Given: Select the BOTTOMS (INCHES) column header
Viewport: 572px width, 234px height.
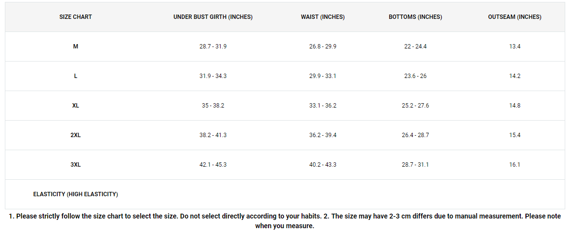Looking at the screenshot, I should [415, 17].
